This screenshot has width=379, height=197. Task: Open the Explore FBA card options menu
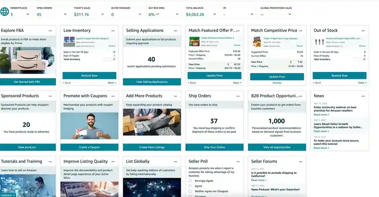click(x=50, y=31)
